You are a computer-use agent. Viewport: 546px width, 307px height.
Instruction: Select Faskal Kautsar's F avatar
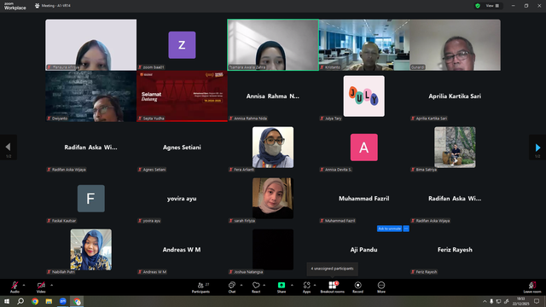[x=91, y=199]
